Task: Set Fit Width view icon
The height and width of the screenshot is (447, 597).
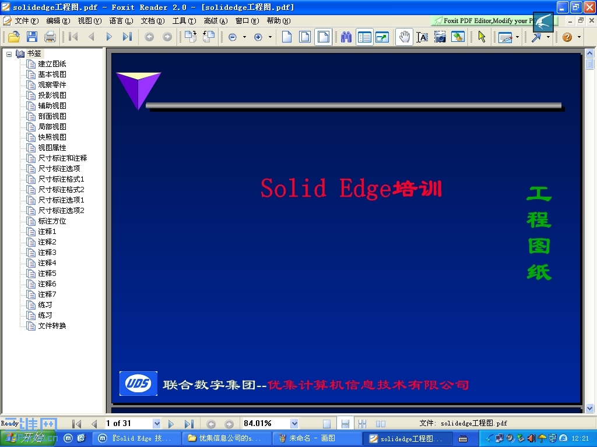Action: [323, 37]
